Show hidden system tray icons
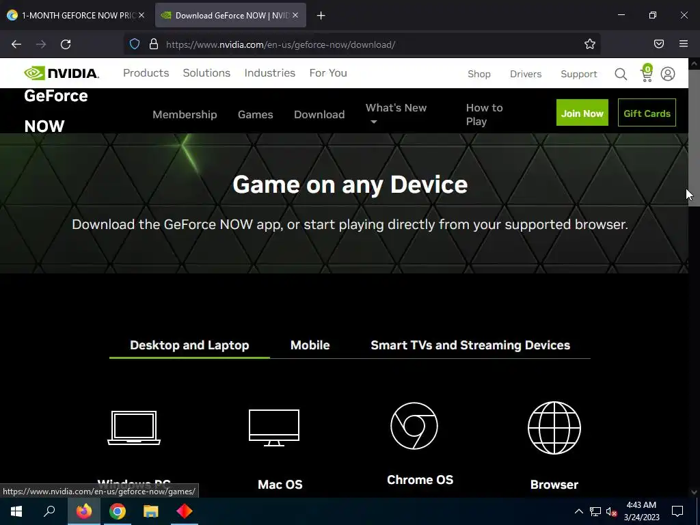 tap(578, 511)
